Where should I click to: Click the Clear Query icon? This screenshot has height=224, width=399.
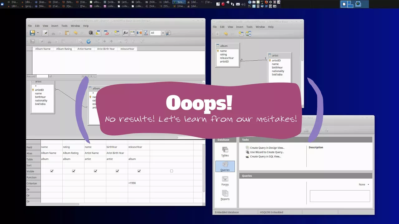pos(106,33)
